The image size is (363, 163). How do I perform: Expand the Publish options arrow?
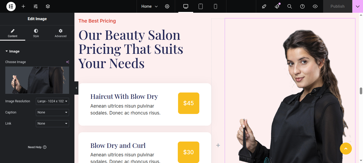pyautogui.click(x=358, y=6)
